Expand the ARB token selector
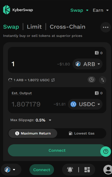 (x=87, y=64)
